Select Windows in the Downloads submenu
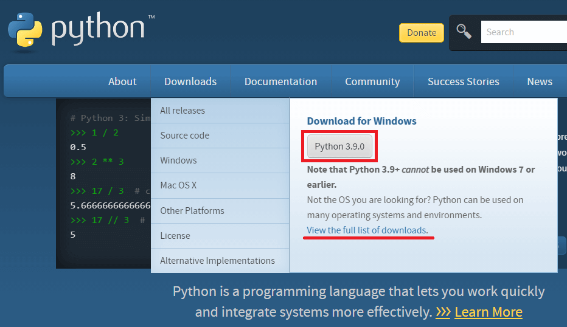This screenshot has height=327, width=567. point(220,160)
